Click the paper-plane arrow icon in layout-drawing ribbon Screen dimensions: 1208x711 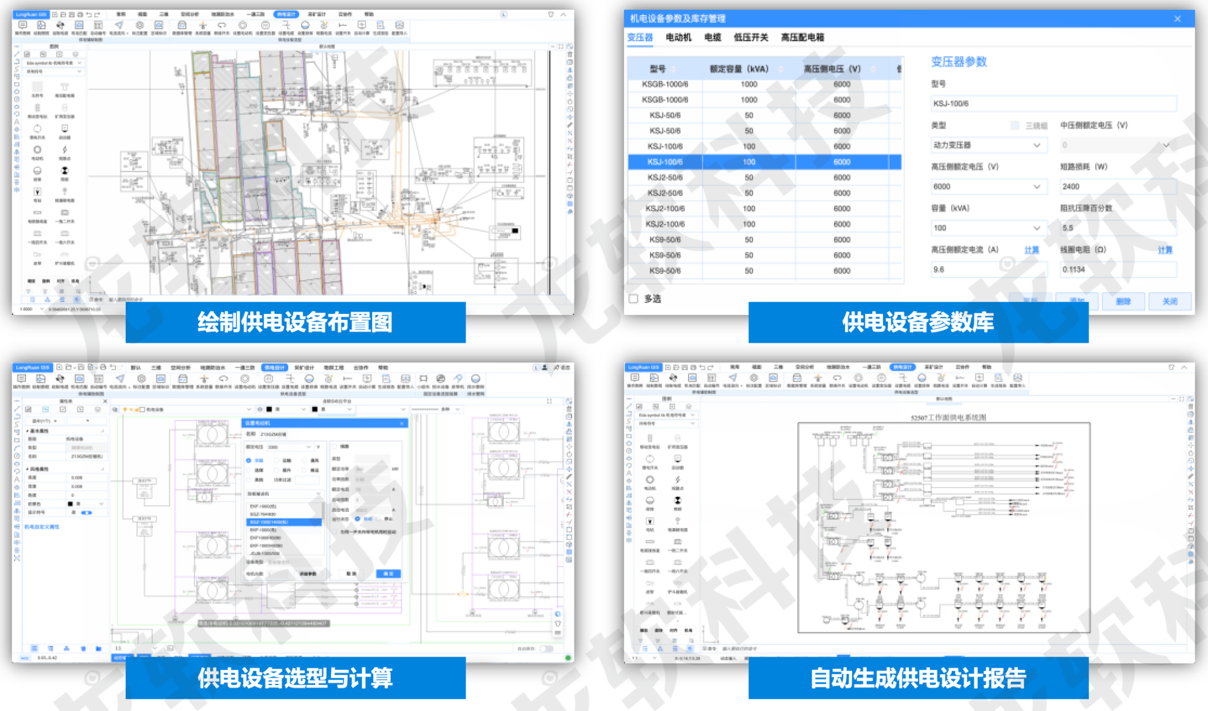(119, 25)
